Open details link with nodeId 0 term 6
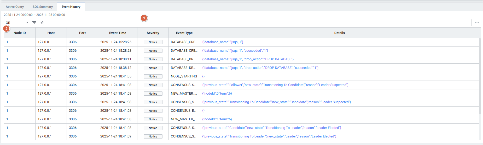483x145 pixels. (217, 94)
